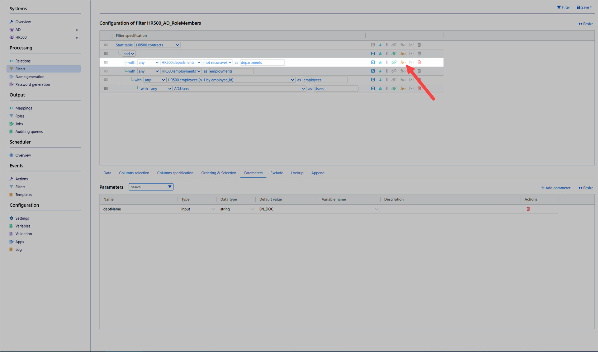
Task: Click |x| icon on Start table row
Action: click(411, 45)
